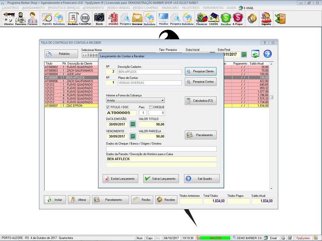Open the RELATÓRIOS menu

(191, 8)
